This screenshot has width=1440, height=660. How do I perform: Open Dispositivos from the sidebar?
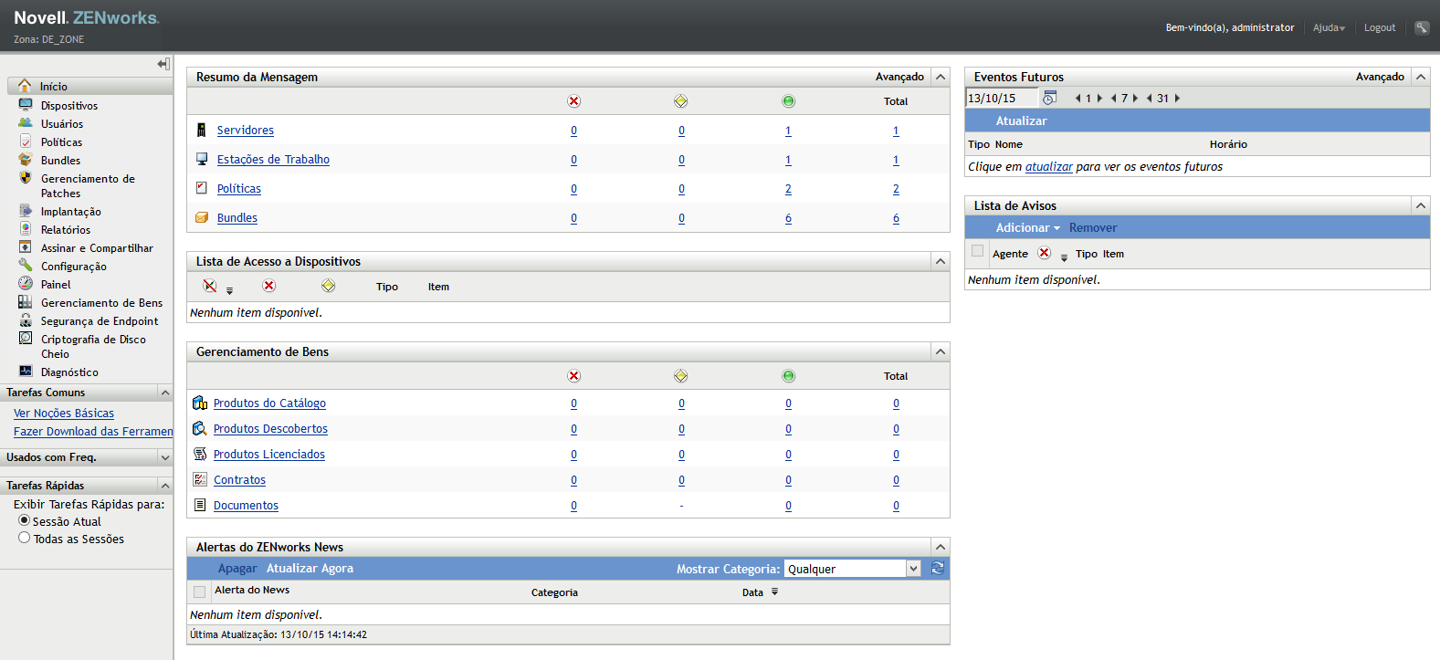(x=69, y=106)
